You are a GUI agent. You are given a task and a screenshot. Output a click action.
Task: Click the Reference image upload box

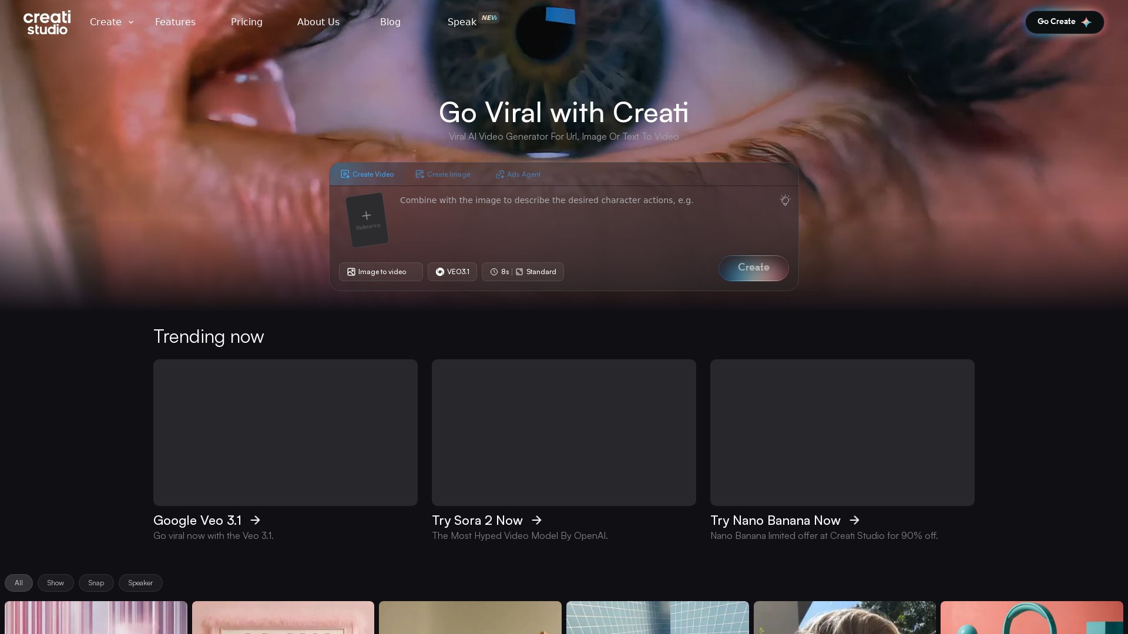coord(367,220)
